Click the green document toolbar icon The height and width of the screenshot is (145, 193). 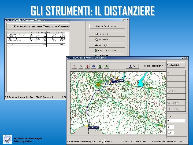(107, 66)
